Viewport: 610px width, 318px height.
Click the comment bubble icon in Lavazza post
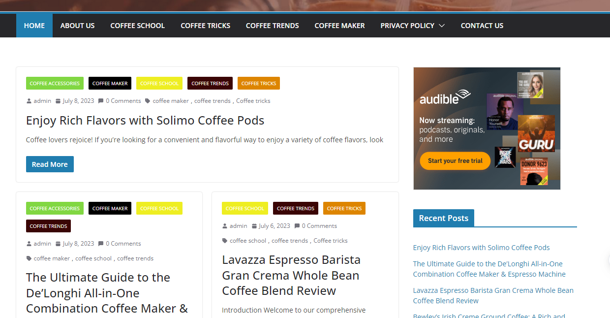[x=297, y=226]
